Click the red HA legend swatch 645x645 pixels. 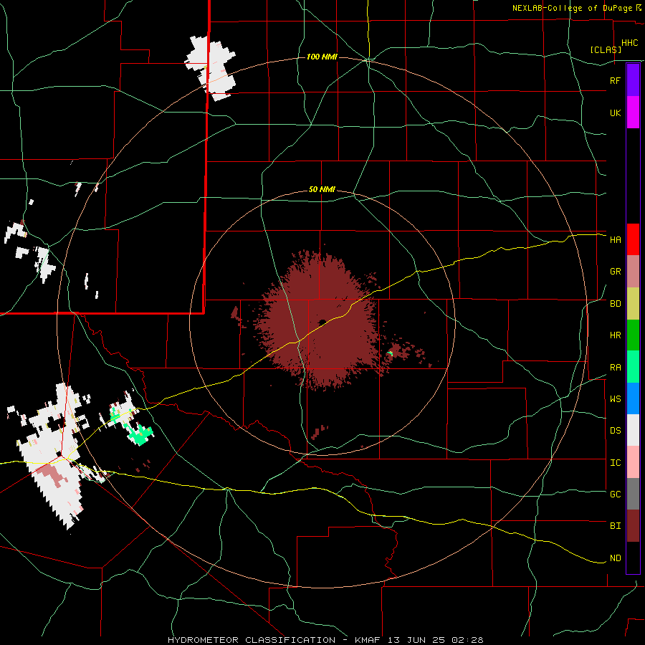coord(633,239)
